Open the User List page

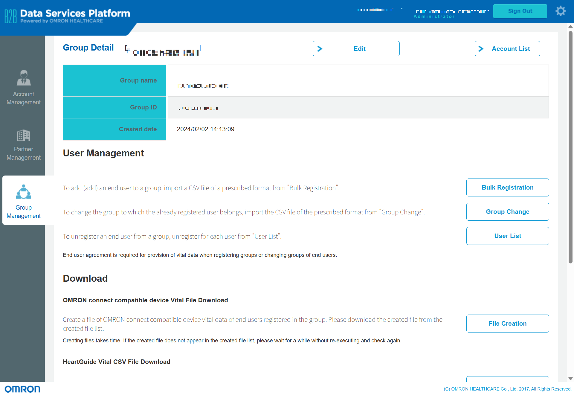507,236
